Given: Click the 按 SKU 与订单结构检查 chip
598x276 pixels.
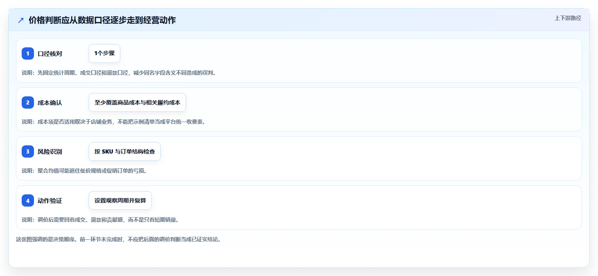Looking at the screenshot, I should 125,151.
